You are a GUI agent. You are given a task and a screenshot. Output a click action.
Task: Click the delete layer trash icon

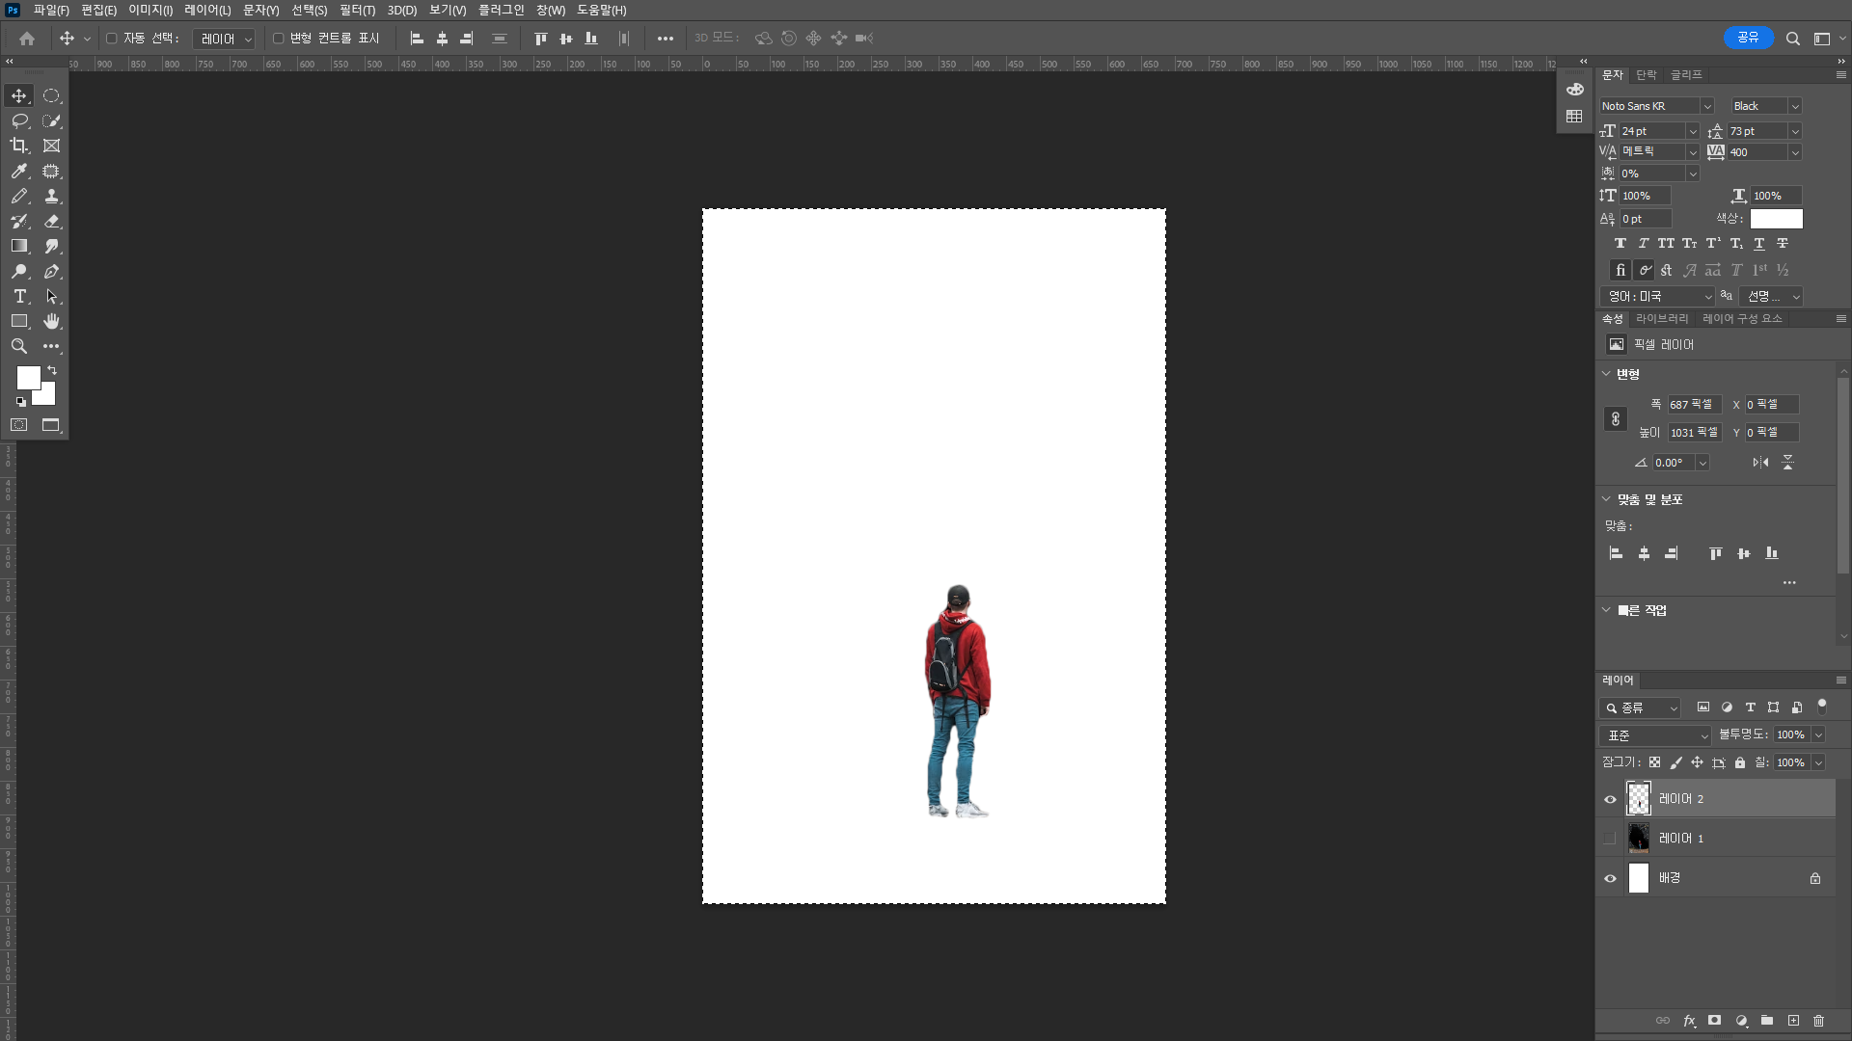click(x=1818, y=1021)
